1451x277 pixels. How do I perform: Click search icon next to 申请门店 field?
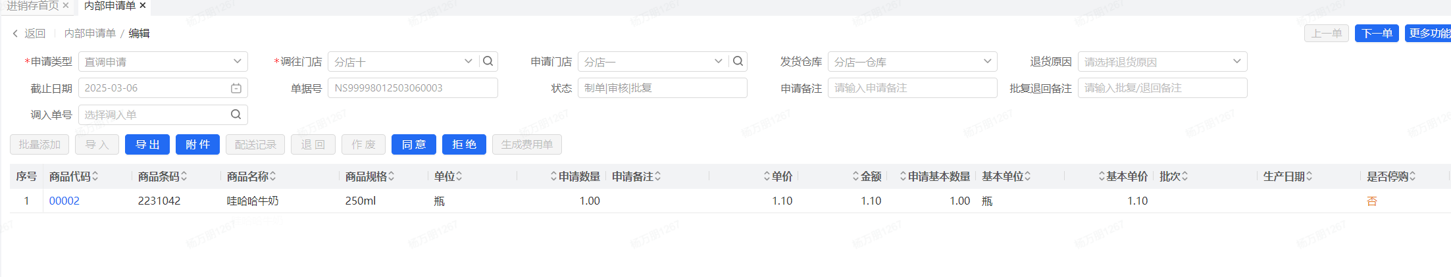click(738, 61)
